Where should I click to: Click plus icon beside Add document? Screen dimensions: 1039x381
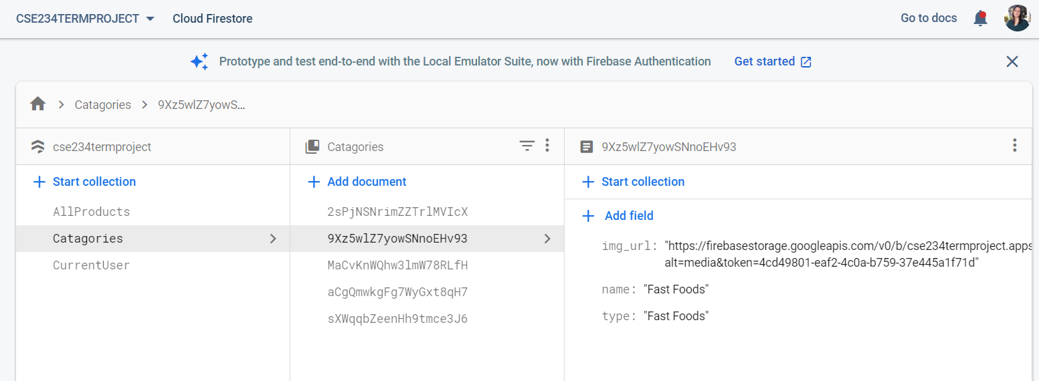314,182
